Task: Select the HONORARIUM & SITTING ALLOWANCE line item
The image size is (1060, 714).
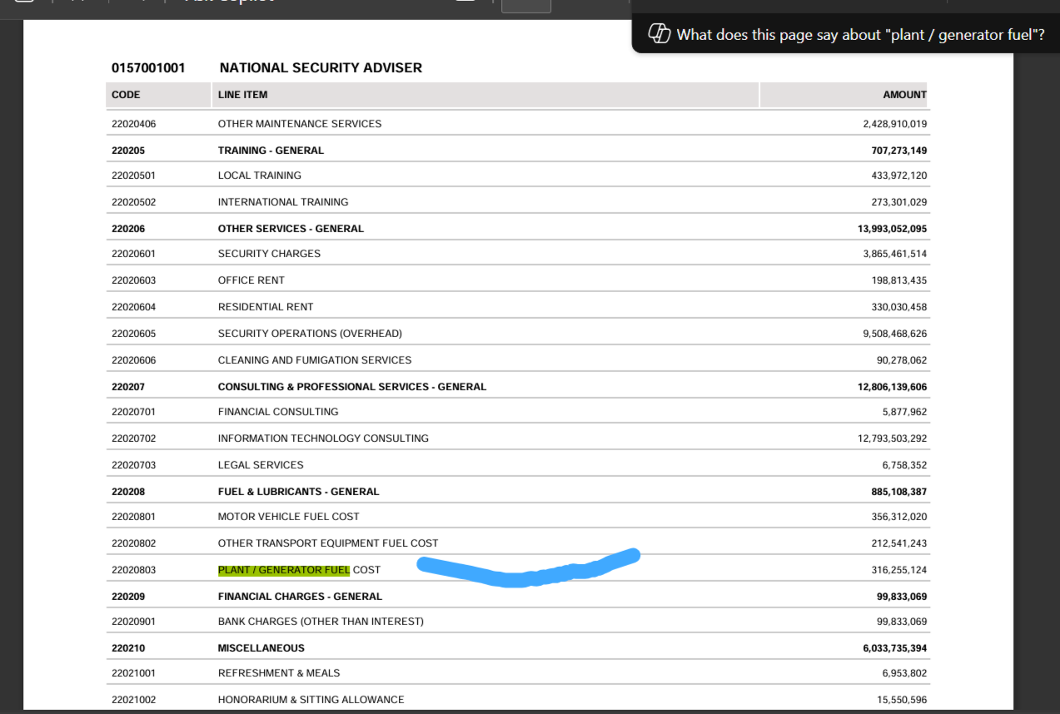Action: (x=311, y=700)
